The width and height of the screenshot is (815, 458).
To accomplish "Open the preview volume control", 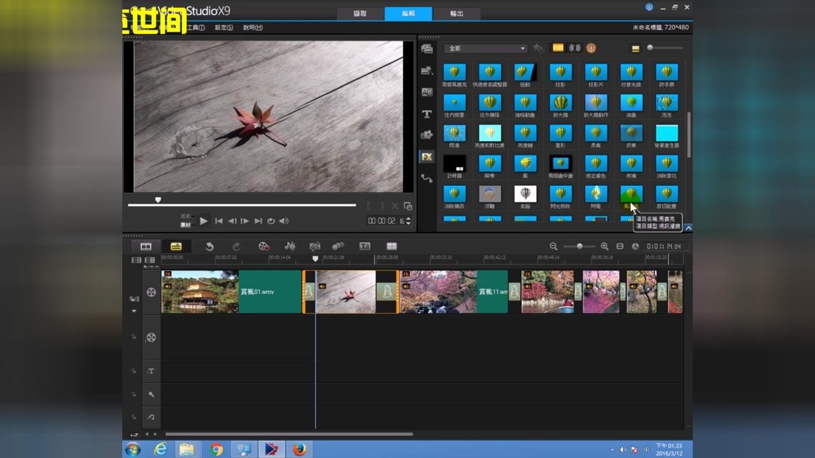I will (x=284, y=221).
